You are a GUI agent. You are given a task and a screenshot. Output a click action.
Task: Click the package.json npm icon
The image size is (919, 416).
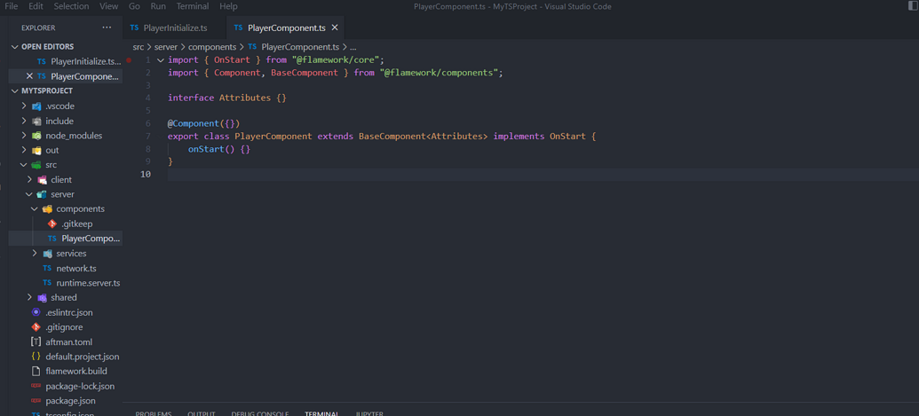[x=36, y=401]
